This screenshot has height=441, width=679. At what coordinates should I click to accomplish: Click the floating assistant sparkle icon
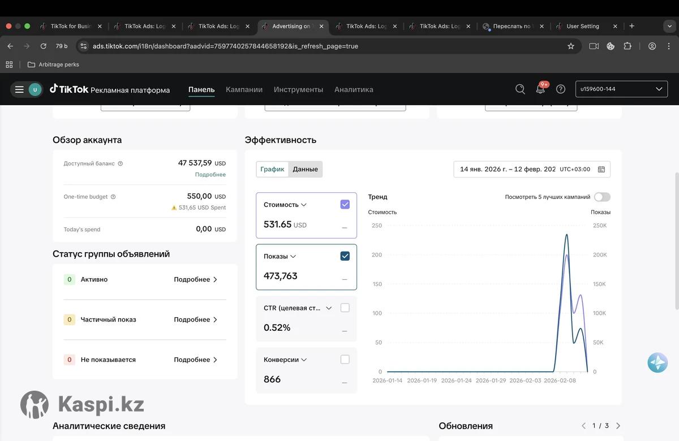657,362
